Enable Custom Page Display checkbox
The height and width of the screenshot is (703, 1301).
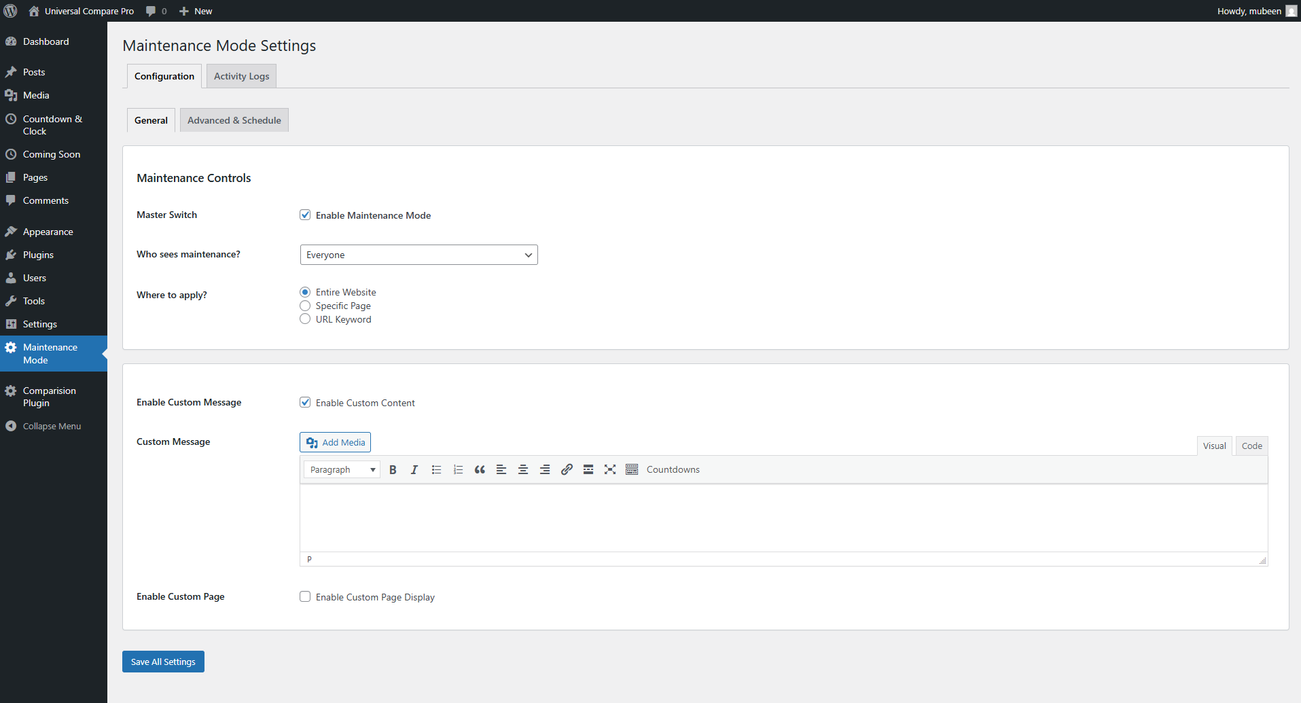[305, 597]
